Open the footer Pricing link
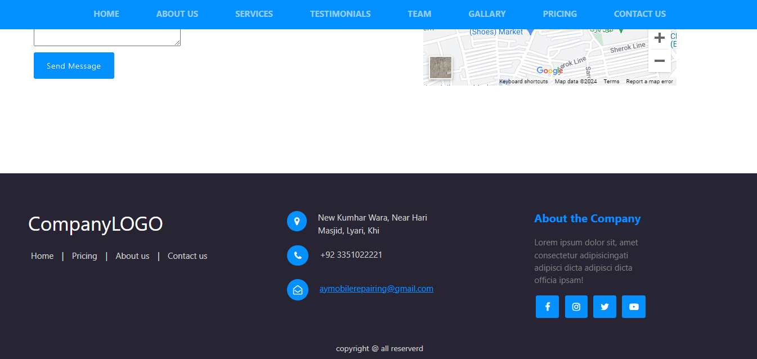The image size is (757, 359). tap(84, 256)
